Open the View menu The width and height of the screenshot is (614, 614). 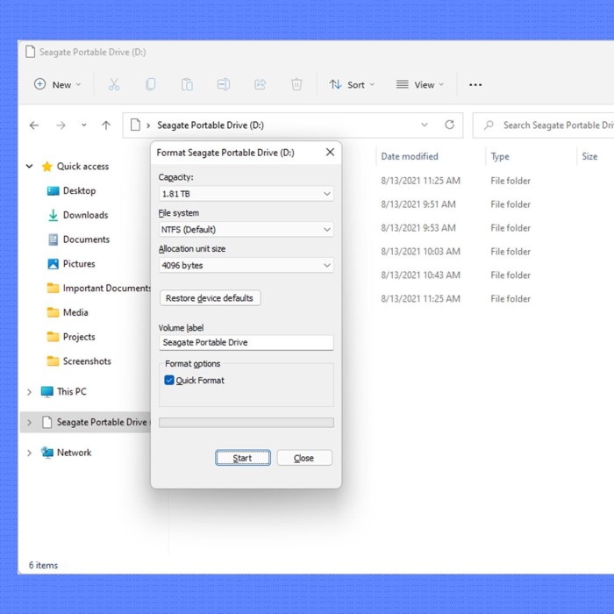click(420, 84)
